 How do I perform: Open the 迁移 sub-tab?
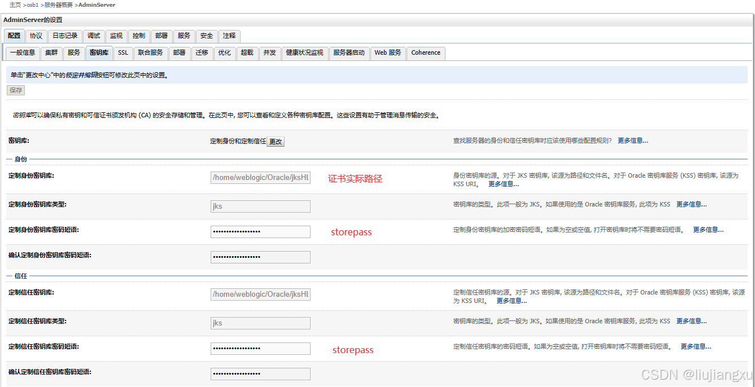pos(202,53)
